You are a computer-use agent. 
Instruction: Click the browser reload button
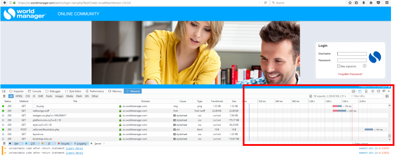point(266,3)
